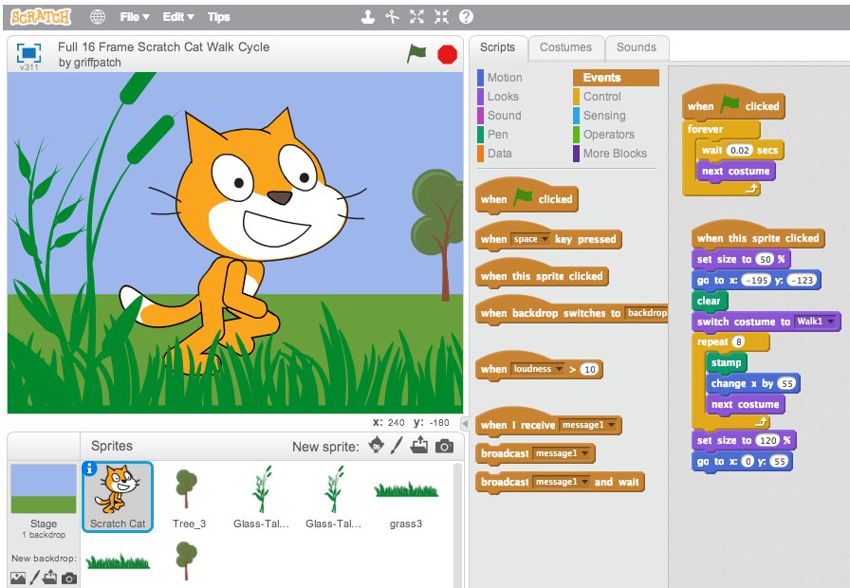Choose a new sprite from the library
Viewport: 850px width, 588px height.
point(377,446)
